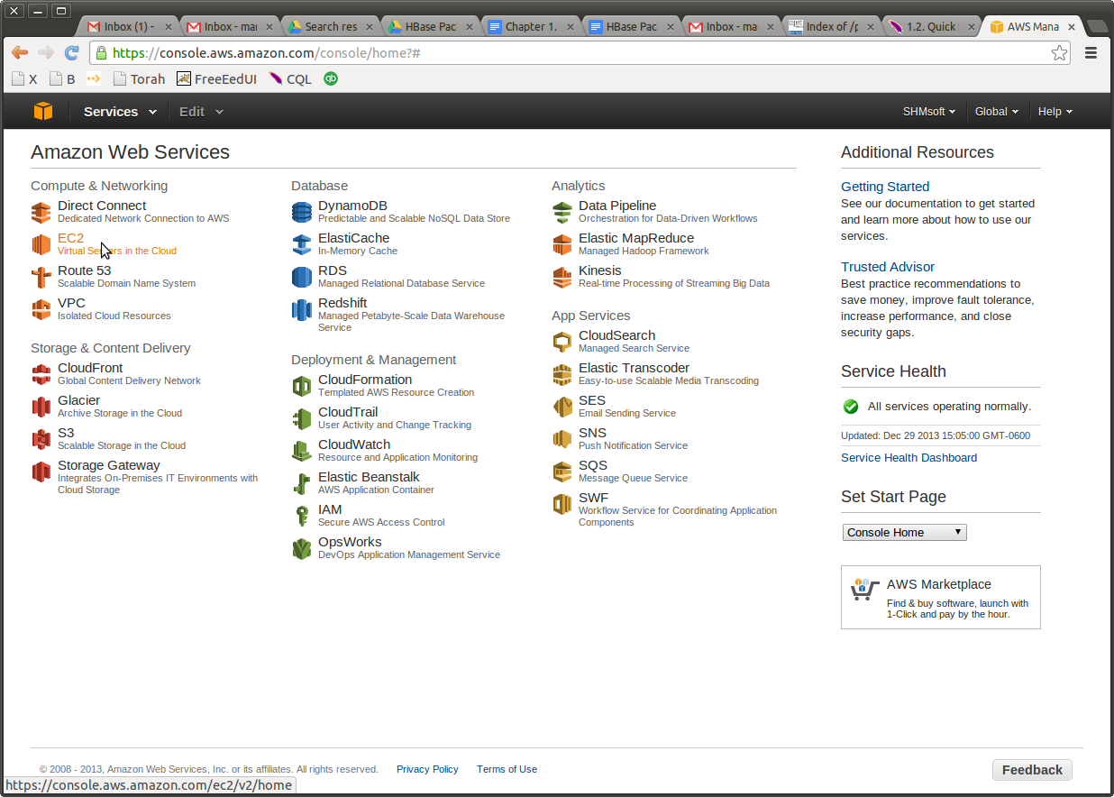Click the CloudWatch service icon
The height and width of the screenshot is (797, 1114).
tap(302, 452)
